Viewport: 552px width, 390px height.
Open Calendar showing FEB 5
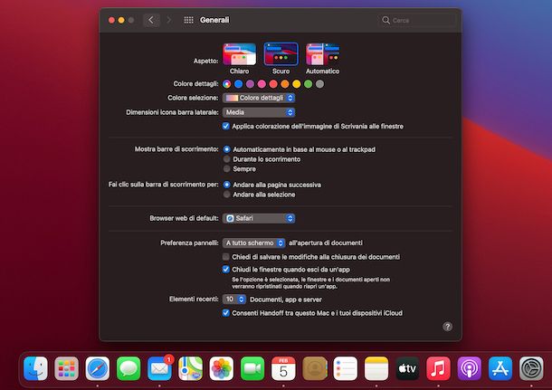coord(283,368)
